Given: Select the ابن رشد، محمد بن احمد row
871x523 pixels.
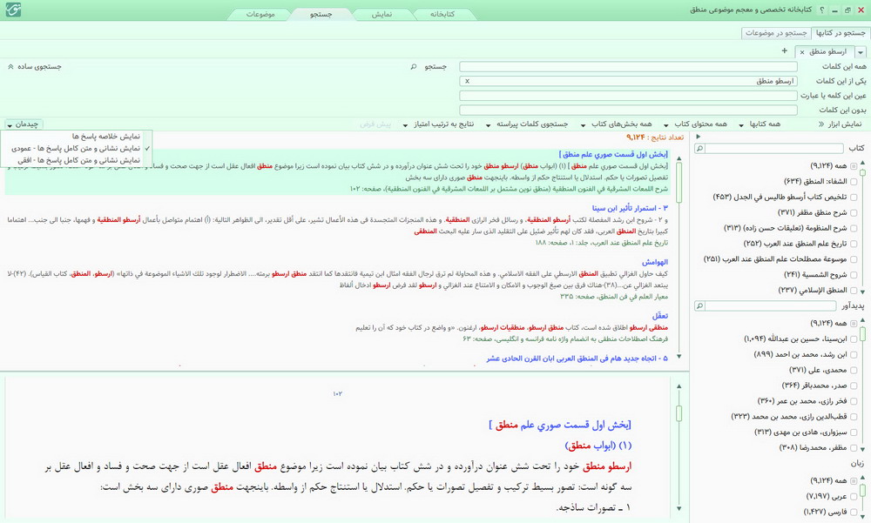Looking at the screenshot, I should coord(805,355).
